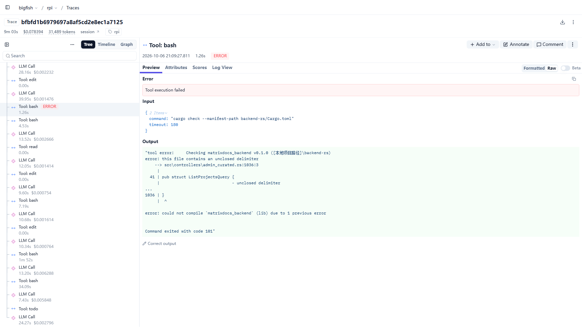This screenshot has height=327, width=582.
Task: Expand the bigfish project dropdown
Action: point(28,8)
